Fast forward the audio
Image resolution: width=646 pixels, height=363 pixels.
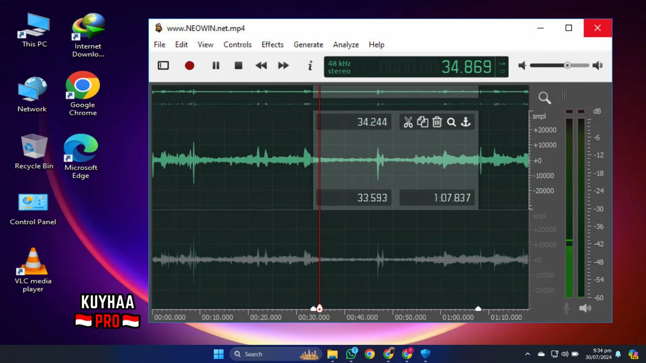pos(283,66)
